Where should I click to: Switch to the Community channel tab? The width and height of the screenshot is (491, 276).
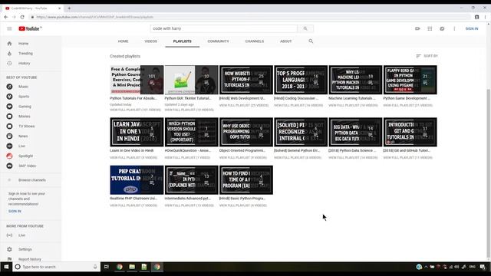tap(218, 41)
